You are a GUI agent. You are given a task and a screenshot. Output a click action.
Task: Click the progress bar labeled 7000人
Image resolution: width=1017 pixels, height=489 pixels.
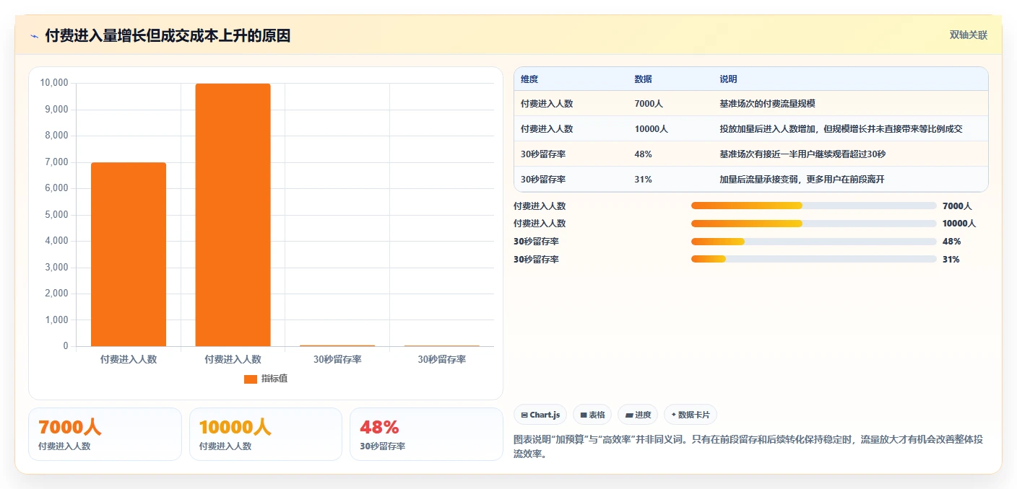tap(814, 206)
